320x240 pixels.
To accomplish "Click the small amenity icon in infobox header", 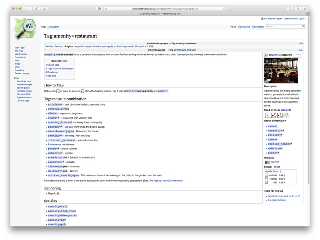I will pyautogui.click(x=266, y=55).
